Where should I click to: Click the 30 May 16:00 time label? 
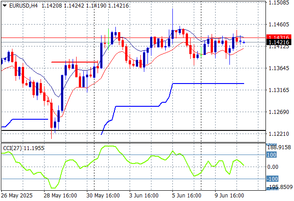click(103, 196)
